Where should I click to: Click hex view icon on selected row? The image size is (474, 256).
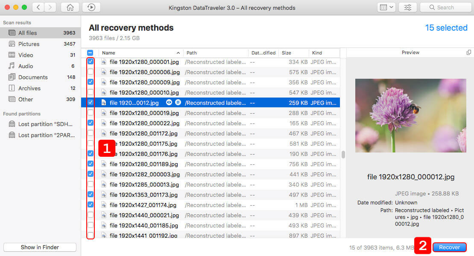pos(178,103)
